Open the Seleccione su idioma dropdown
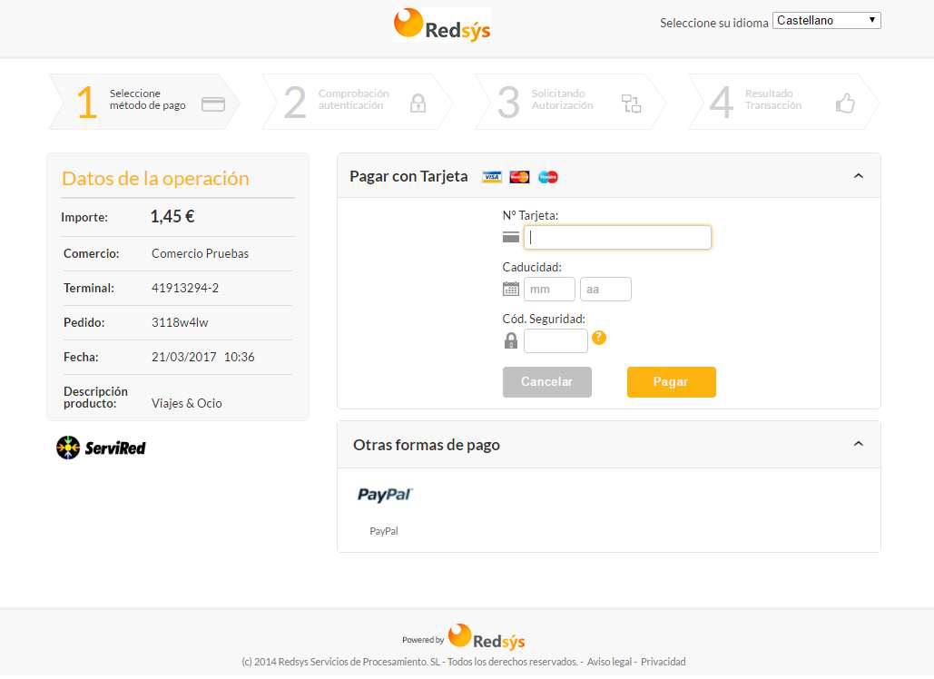Image resolution: width=934 pixels, height=679 pixels. pos(826,19)
